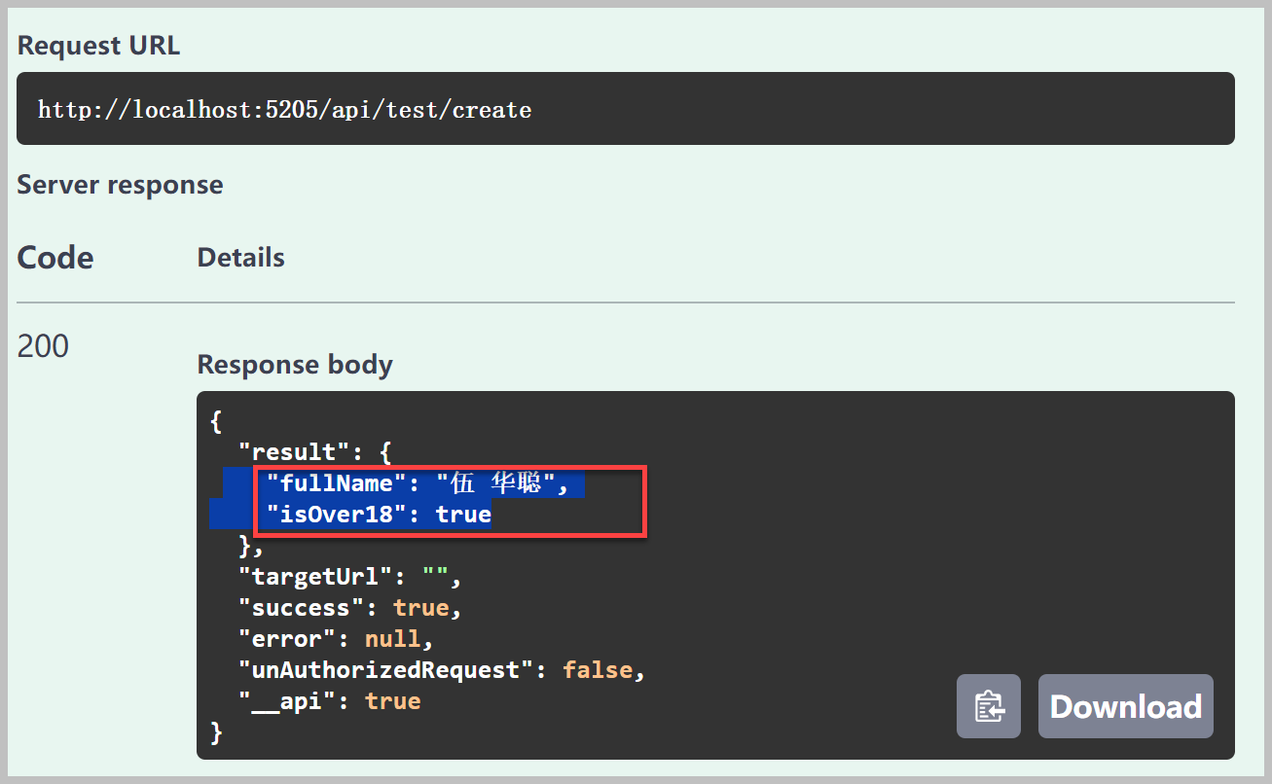The image size is (1272, 784).
Task: Click the null value of "error"
Action: point(393,639)
